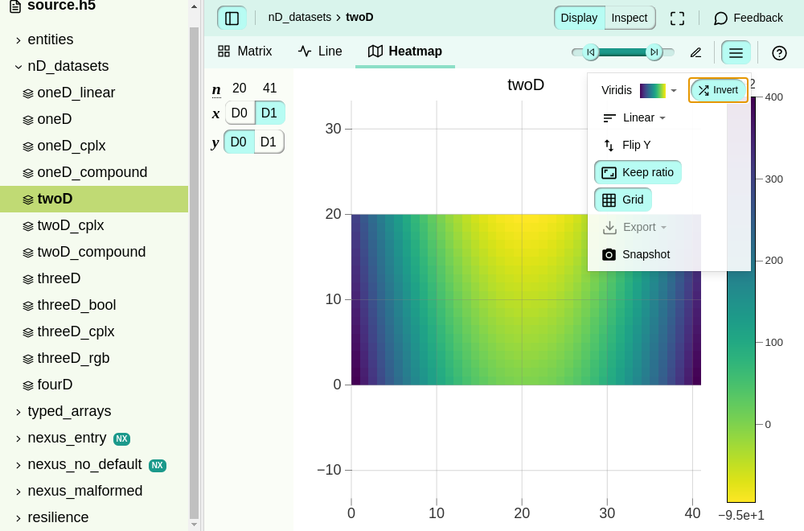Disable the Grid toggle
Image resolution: width=804 pixels, height=531 pixels.
pos(623,200)
